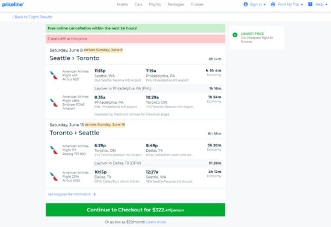Click the Priceline logo

(13, 4)
